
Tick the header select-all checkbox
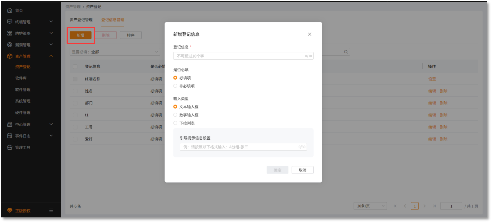click(x=75, y=67)
